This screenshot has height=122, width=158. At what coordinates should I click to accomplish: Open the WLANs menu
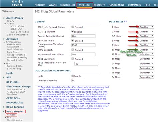(x=53, y=5)
